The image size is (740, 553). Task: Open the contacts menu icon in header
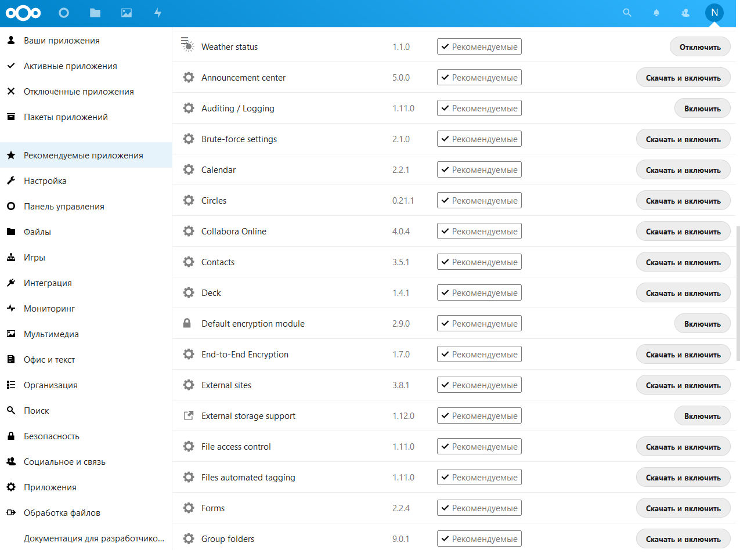click(x=685, y=13)
